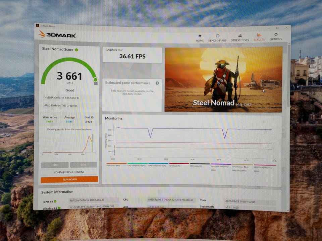Click the SAVE button
Viewport: 322px width, 241px height.
(x=84, y=165)
